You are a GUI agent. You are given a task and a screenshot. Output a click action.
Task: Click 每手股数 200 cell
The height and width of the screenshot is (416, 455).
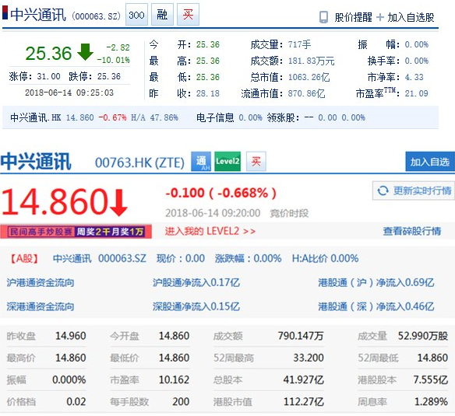coord(150,402)
